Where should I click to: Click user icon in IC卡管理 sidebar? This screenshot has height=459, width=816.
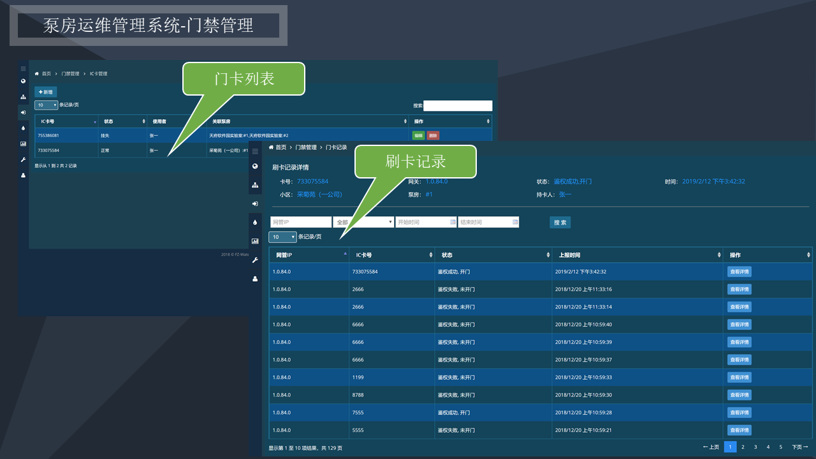[x=23, y=175]
